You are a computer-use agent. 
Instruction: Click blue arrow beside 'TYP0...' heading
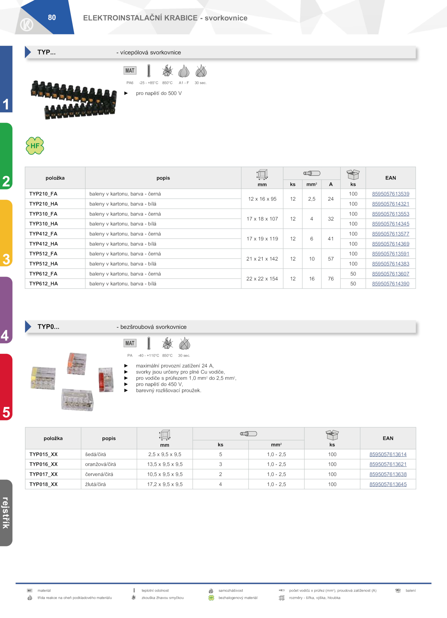click(x=28, y=326)
